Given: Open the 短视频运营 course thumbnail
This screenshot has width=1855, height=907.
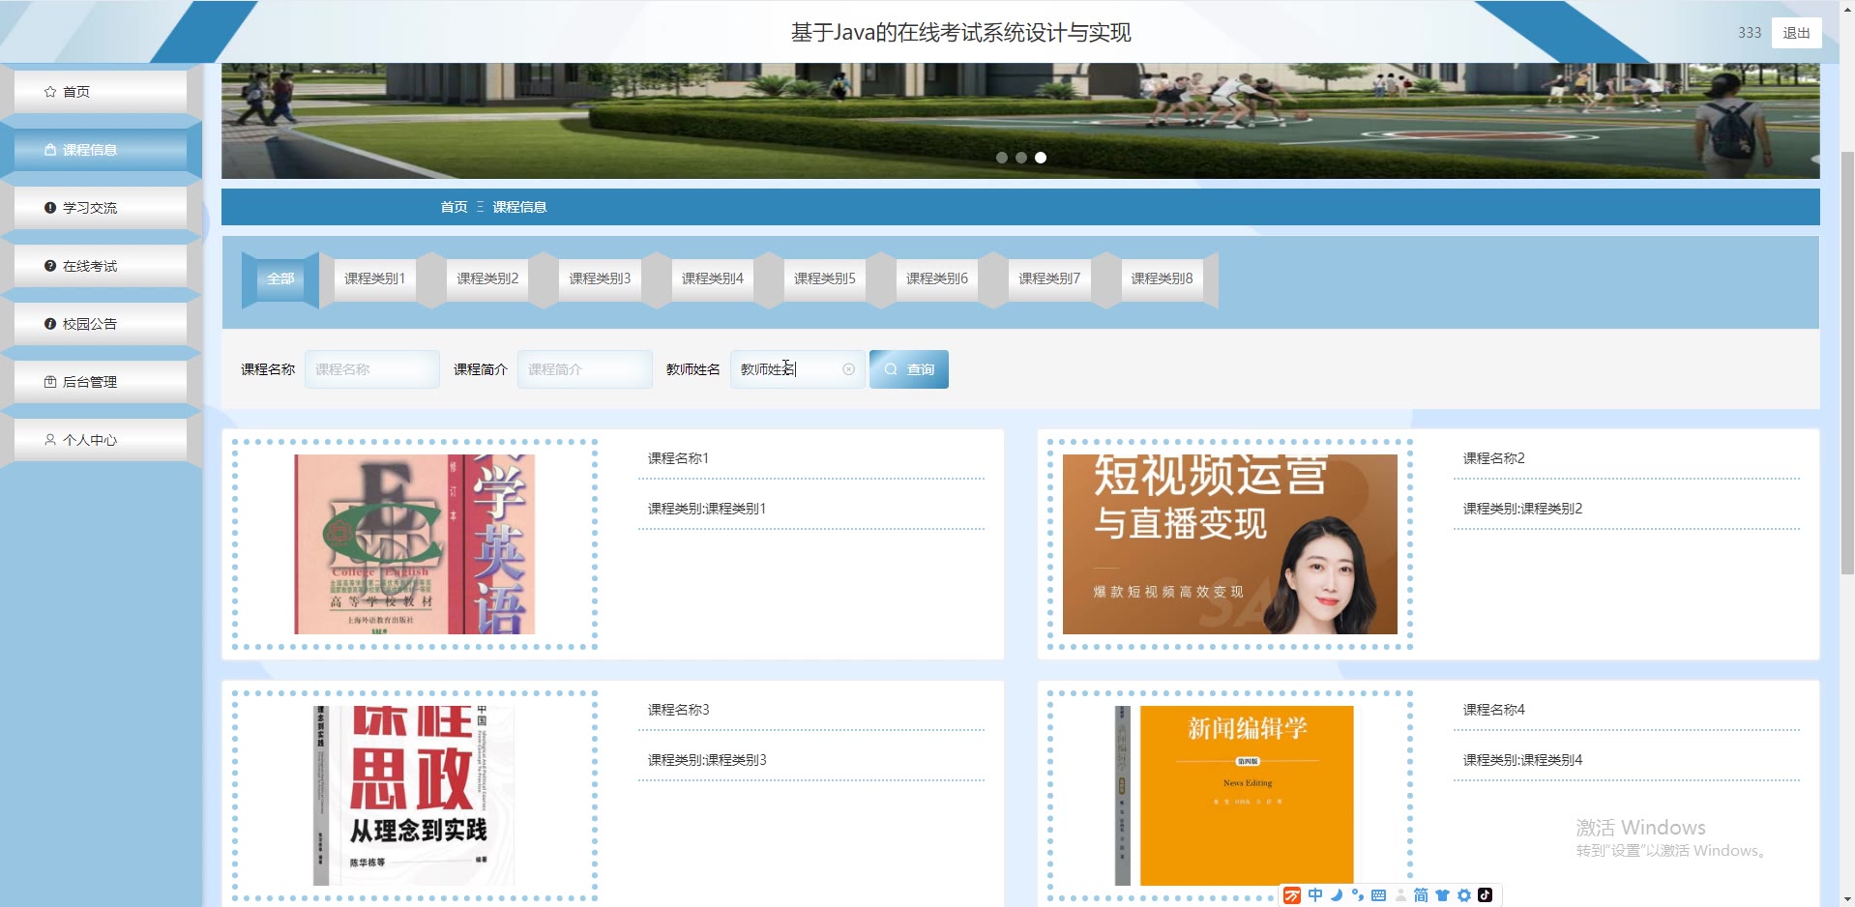Looking at the screenshot, I should click(1229, 544).
